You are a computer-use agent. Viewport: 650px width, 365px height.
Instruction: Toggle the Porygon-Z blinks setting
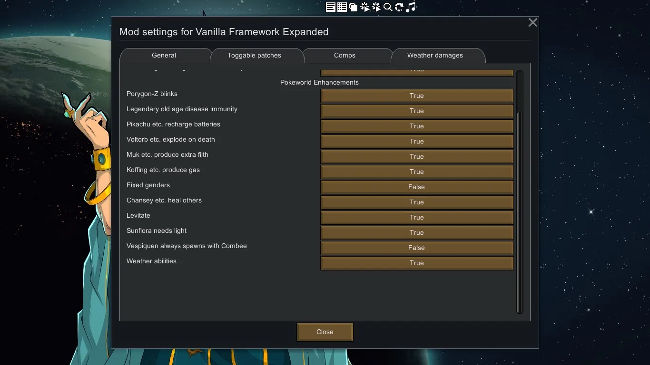tap(416, 96)
